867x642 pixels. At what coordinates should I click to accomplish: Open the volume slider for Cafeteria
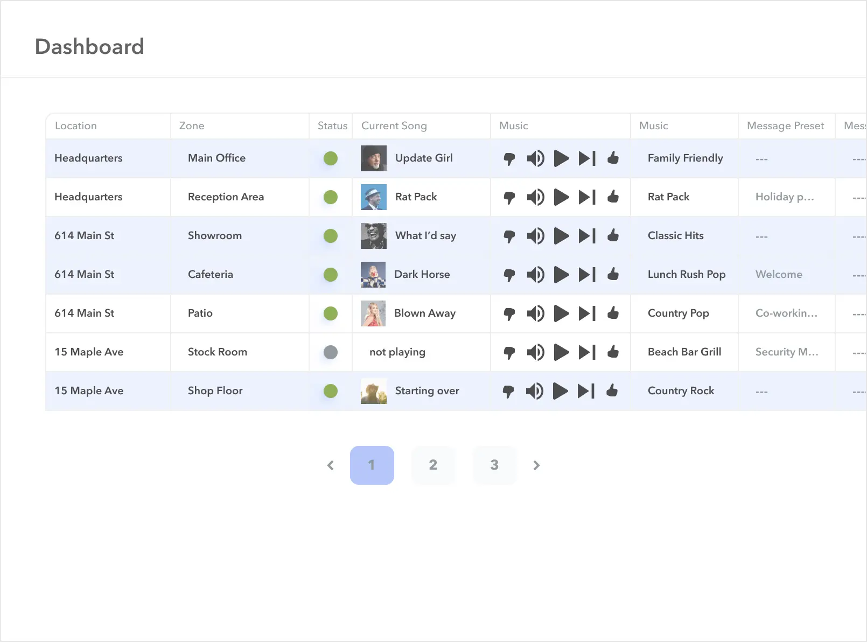(x=536, y=275)
